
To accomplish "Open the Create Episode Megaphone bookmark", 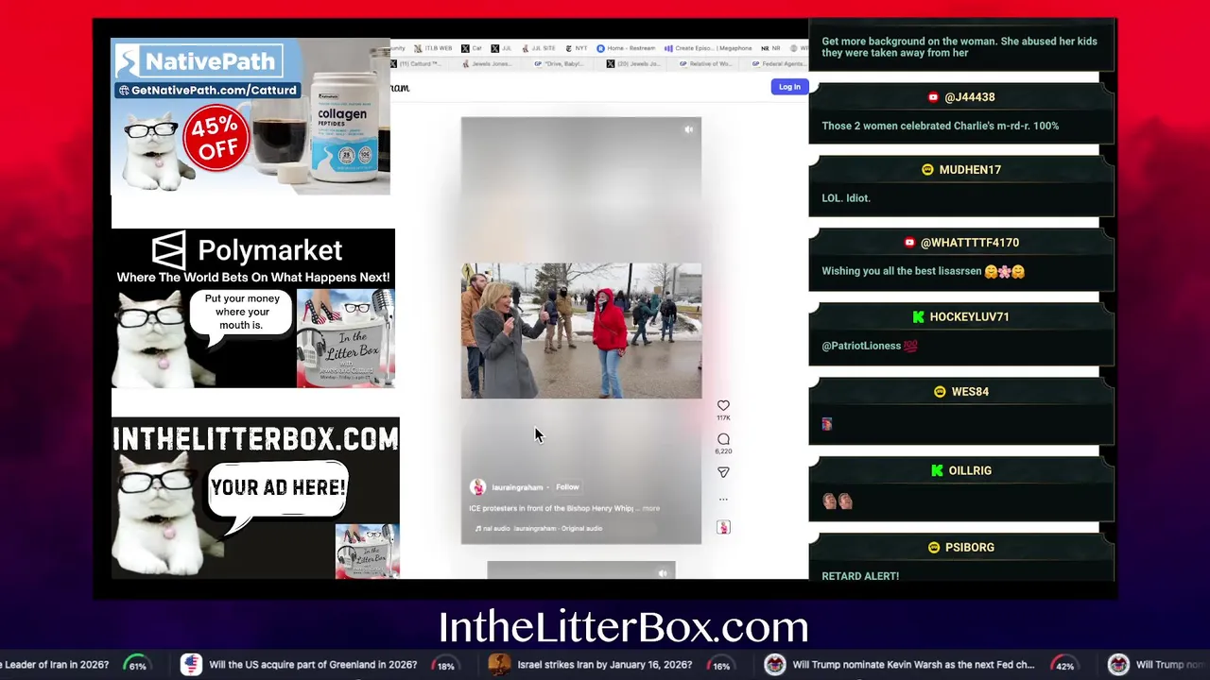I will pos(709,48).
